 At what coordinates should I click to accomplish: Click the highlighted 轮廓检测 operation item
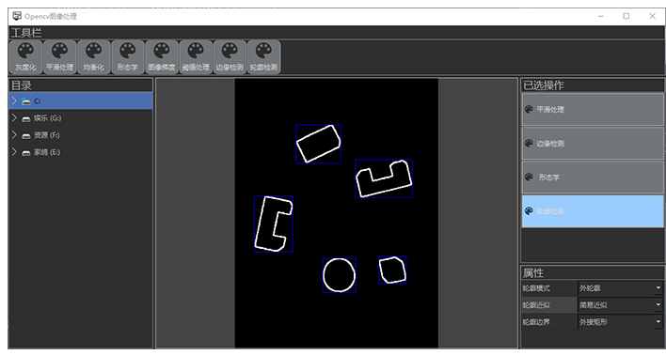pos(593,211)
